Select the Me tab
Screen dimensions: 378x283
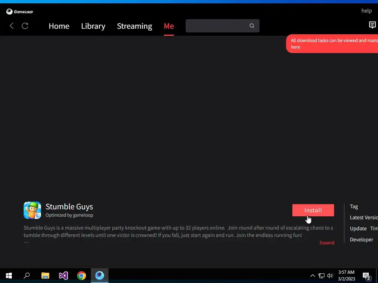pos(169,26)
